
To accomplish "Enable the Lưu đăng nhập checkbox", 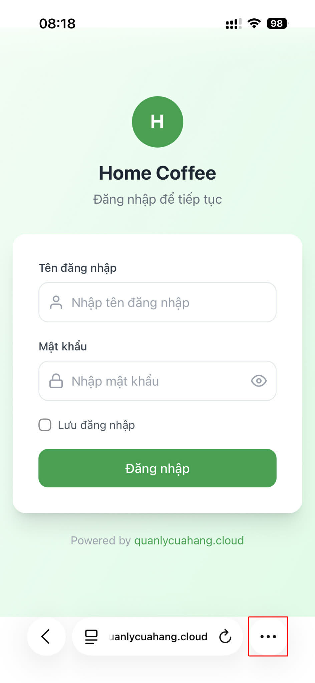I will [45, 425].
